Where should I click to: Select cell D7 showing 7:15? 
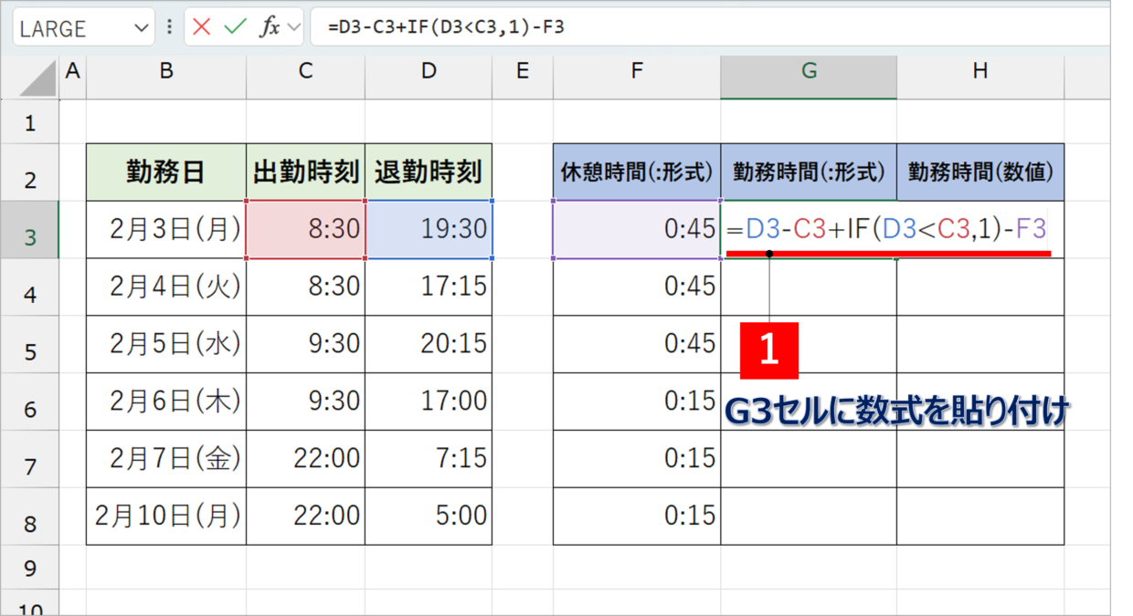pyautogui.click(x=429, y=458)
